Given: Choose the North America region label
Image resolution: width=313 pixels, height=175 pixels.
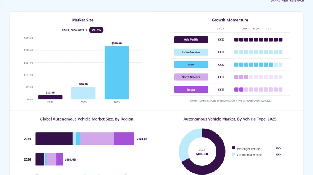Looking at the screenshot, I should pyautogui.click(x=191, y=77).
